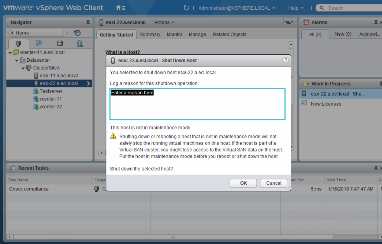
Task: Go back to Home in Navigator
Action: click(36, 33)
